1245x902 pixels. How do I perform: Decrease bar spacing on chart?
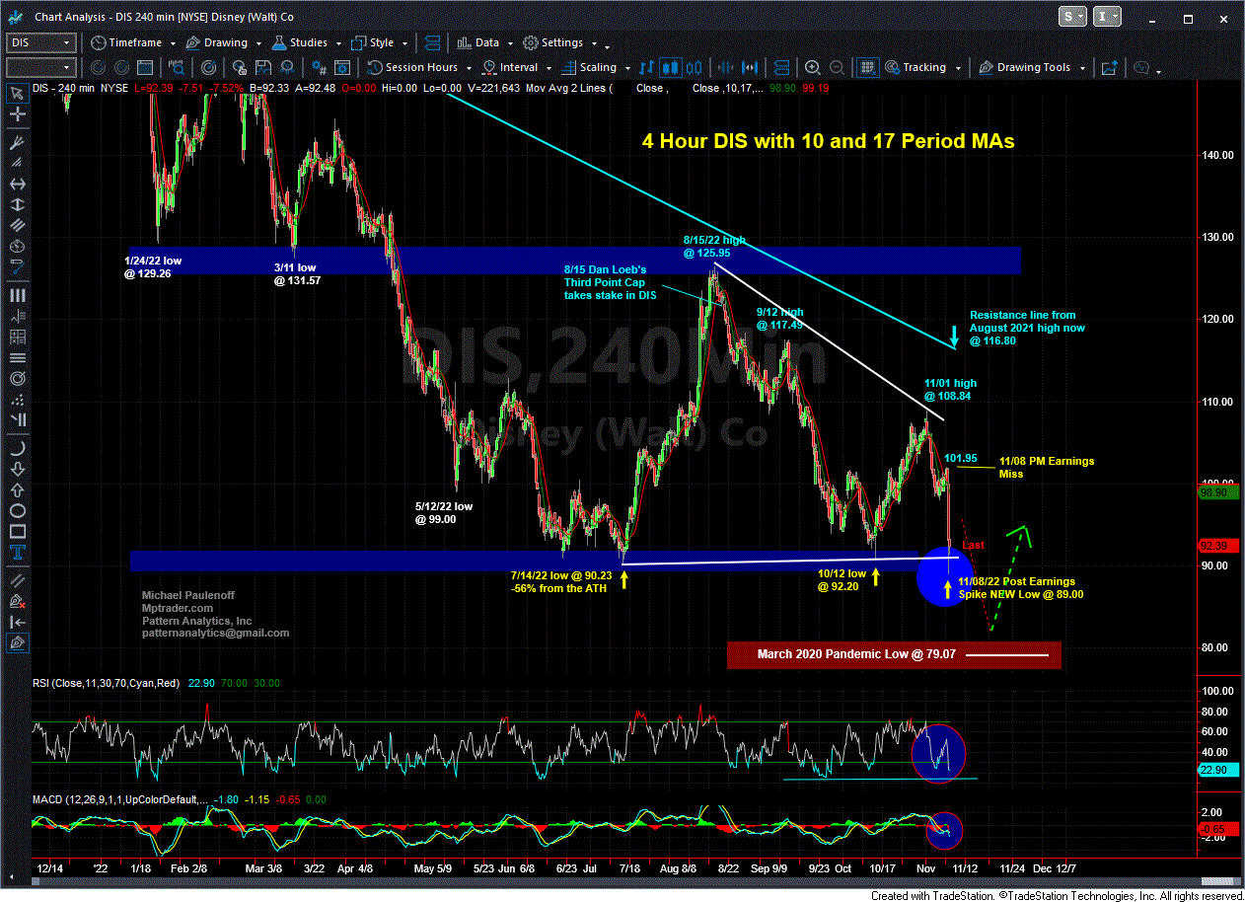click(x=725, y=67)
